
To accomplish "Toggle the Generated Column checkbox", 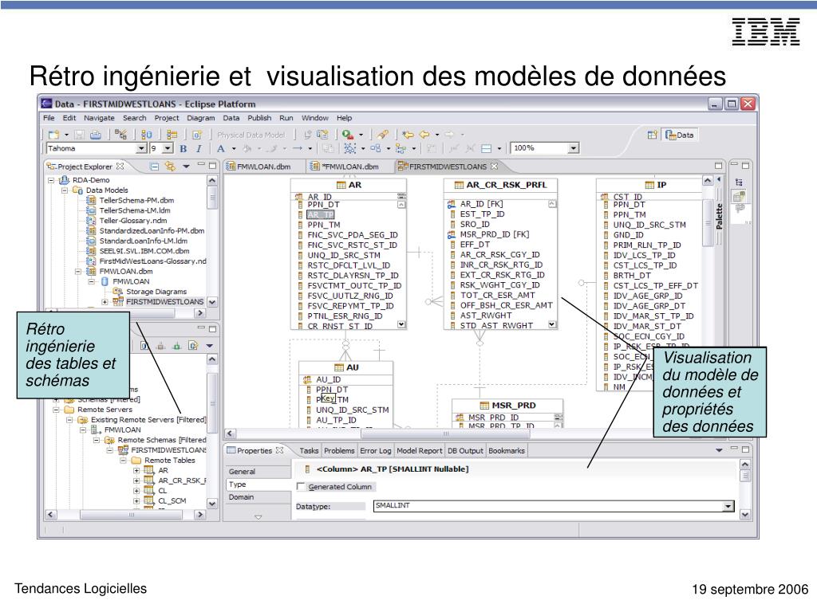I will [301, 487].
